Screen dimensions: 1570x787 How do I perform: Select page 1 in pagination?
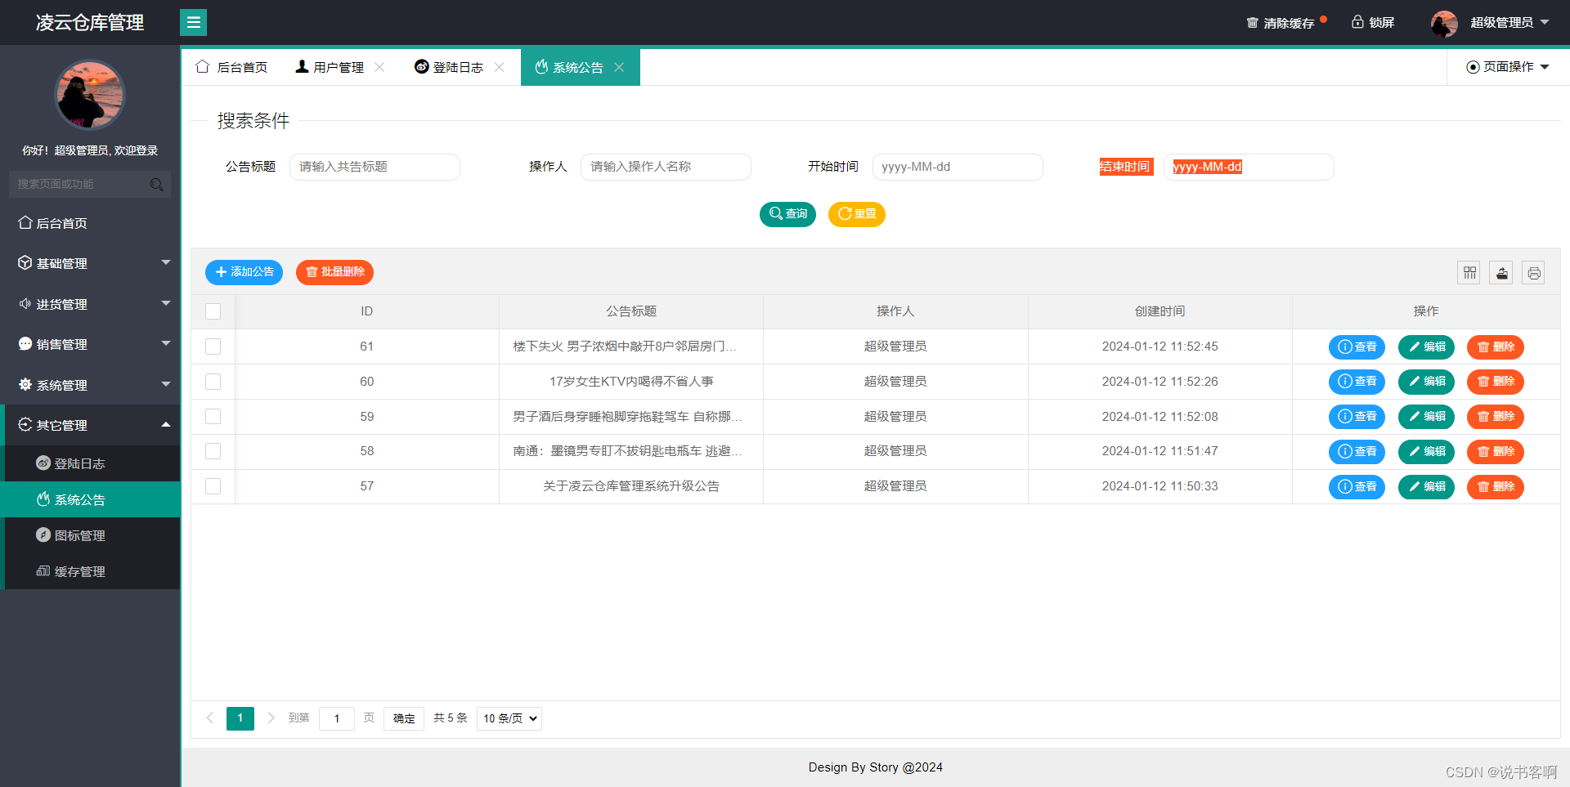(240, 718)
